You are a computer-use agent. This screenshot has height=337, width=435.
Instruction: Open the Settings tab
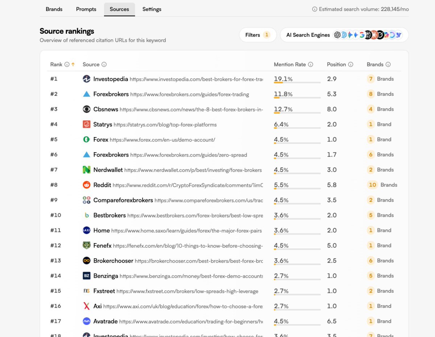pos(152,9)
